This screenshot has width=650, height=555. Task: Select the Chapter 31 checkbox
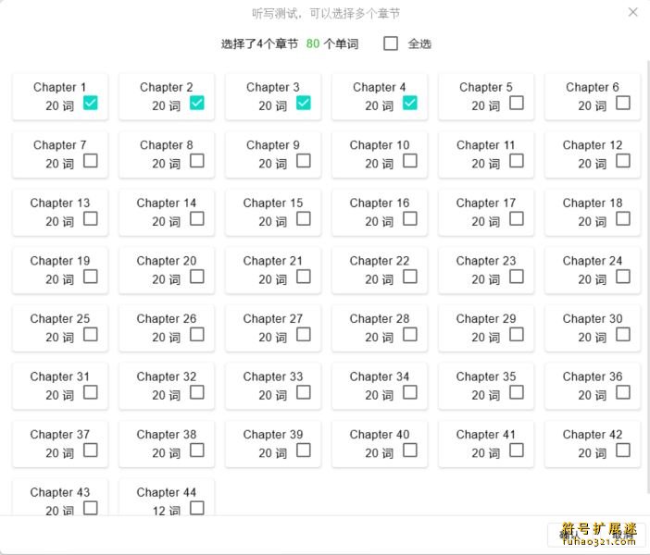[x=91, y=392]
